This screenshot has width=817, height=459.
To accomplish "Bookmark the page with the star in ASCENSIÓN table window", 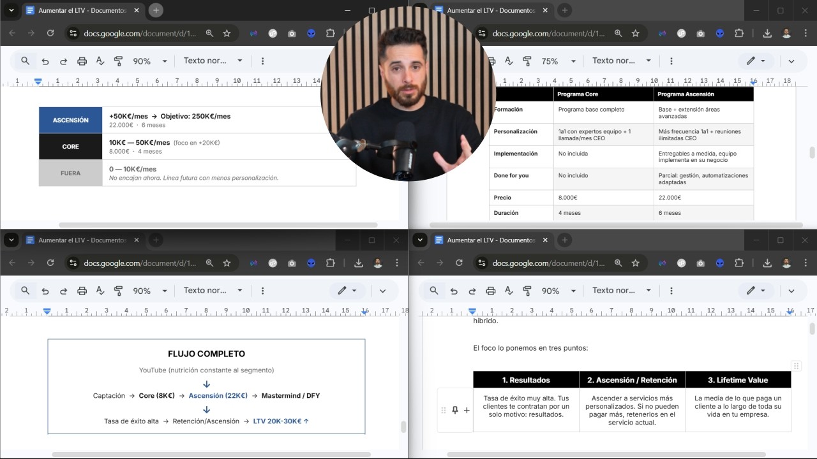I will point(227,33).
